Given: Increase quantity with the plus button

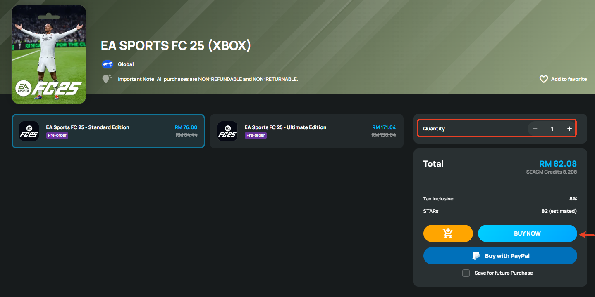Looking at the screenshot, I should 569,129.
